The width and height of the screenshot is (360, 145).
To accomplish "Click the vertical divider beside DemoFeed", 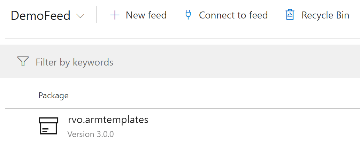I will tap(96, 15).
